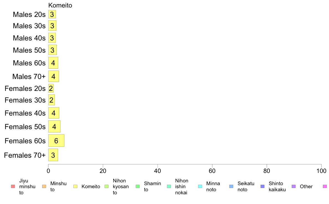Click the Females 70+ row label
329x204 pixels.
point(25,155)
